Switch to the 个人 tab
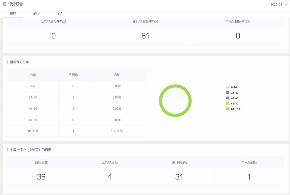Image resolution: width=290 pixels, height=195 pixels. (x=60, y=13)
